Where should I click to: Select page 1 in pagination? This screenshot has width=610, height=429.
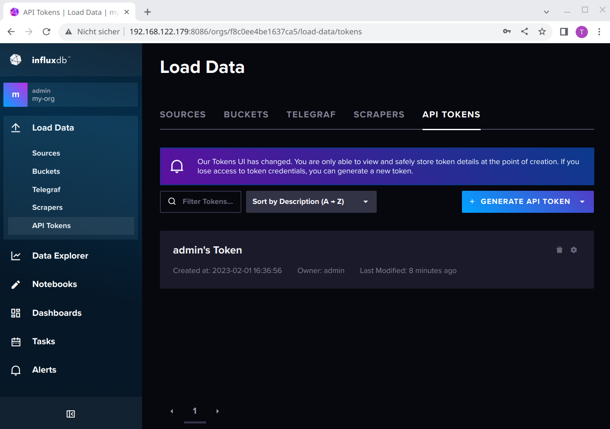coord(195,411)
